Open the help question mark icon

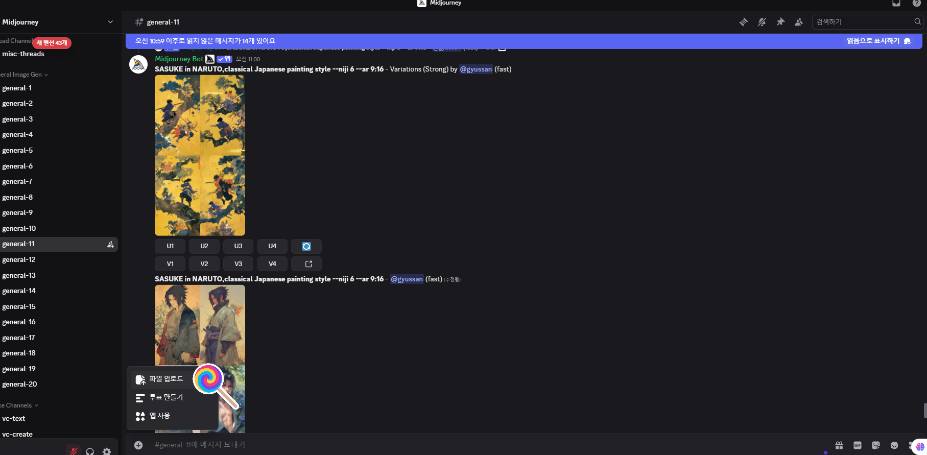tap(917, 3)
